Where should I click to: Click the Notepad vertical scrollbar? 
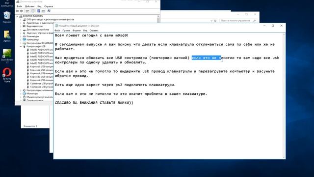pyautogui.click(x=284, y=96)
